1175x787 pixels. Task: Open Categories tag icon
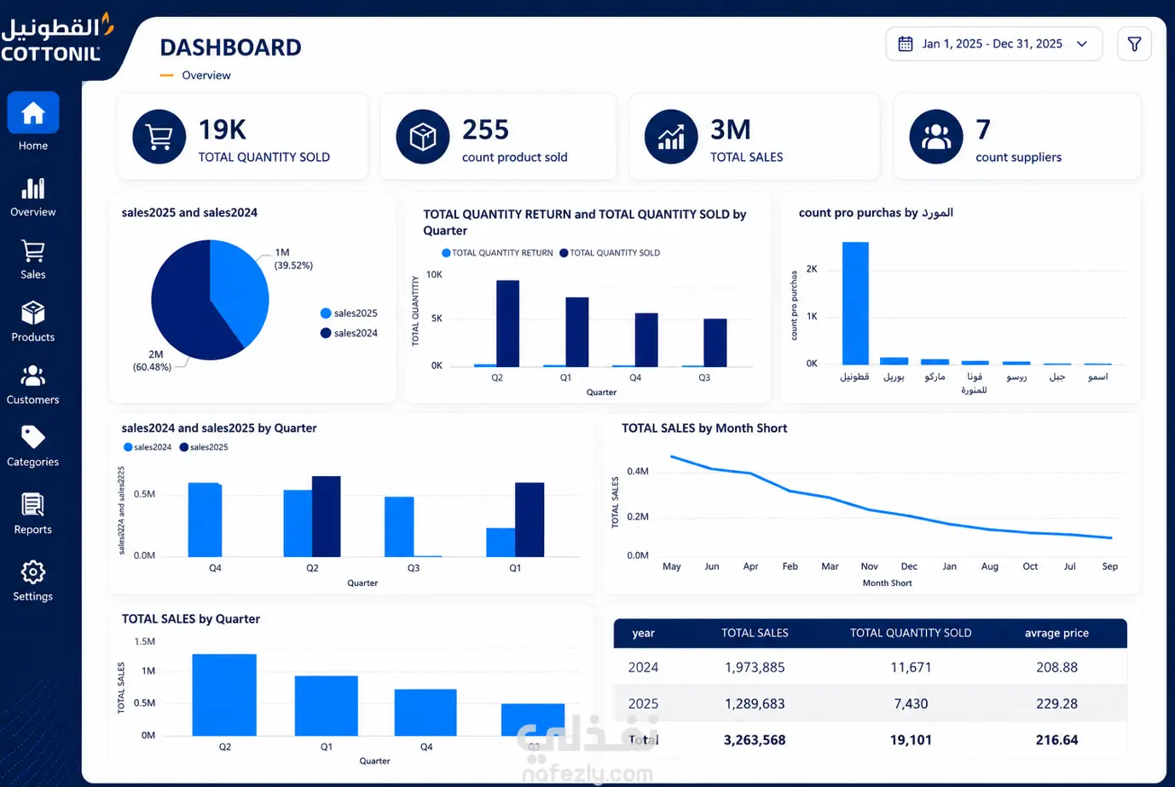click(x=33, y=438)
